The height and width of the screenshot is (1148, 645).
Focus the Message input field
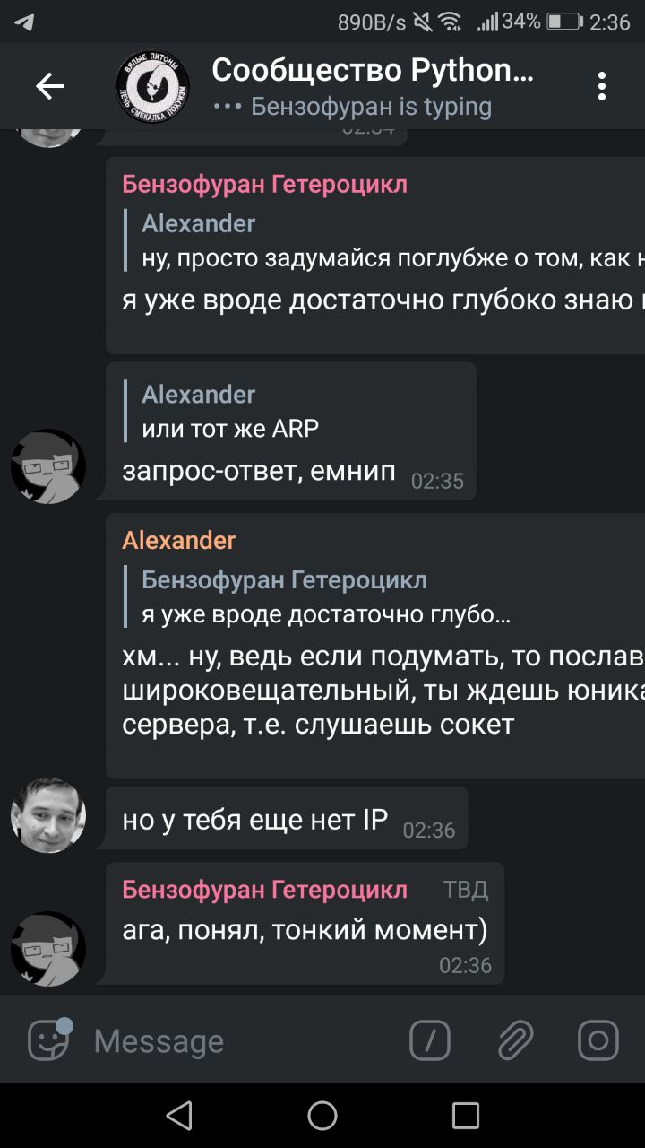point(242,1040)
